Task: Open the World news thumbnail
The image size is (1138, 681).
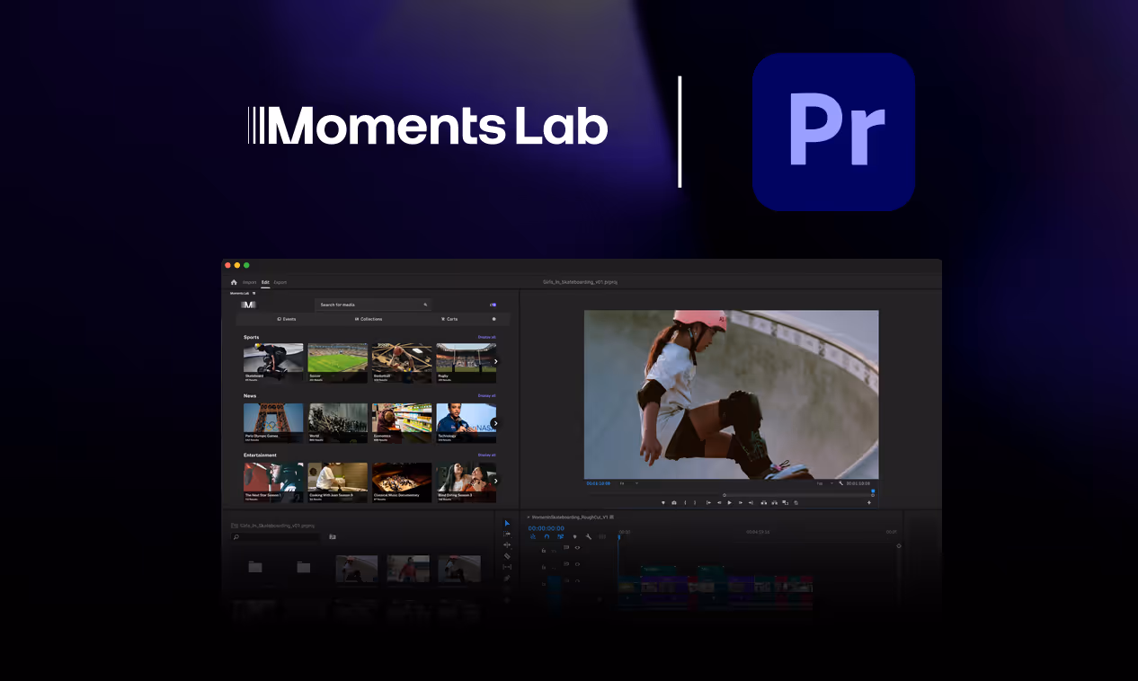Action: click(x=337, y=422)
